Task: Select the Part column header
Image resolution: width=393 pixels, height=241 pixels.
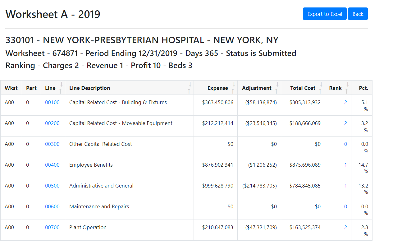Action: pos(31,88)
